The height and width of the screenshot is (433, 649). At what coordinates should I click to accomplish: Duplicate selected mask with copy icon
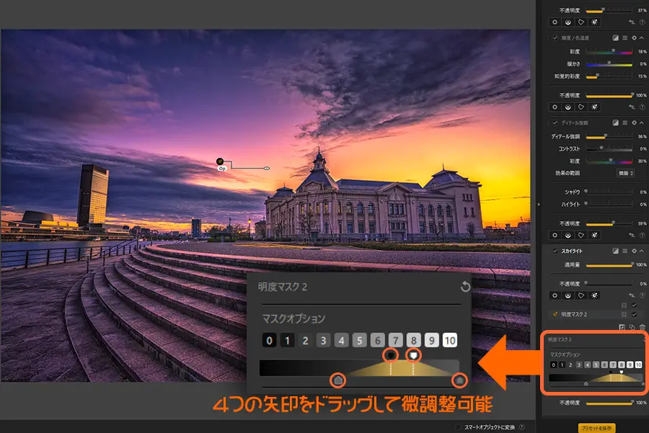coord(632,327)
